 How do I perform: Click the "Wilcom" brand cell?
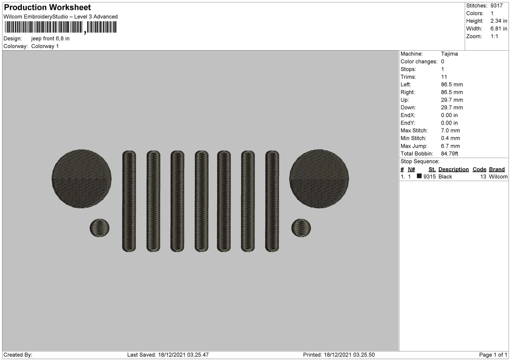pos(498,177)
